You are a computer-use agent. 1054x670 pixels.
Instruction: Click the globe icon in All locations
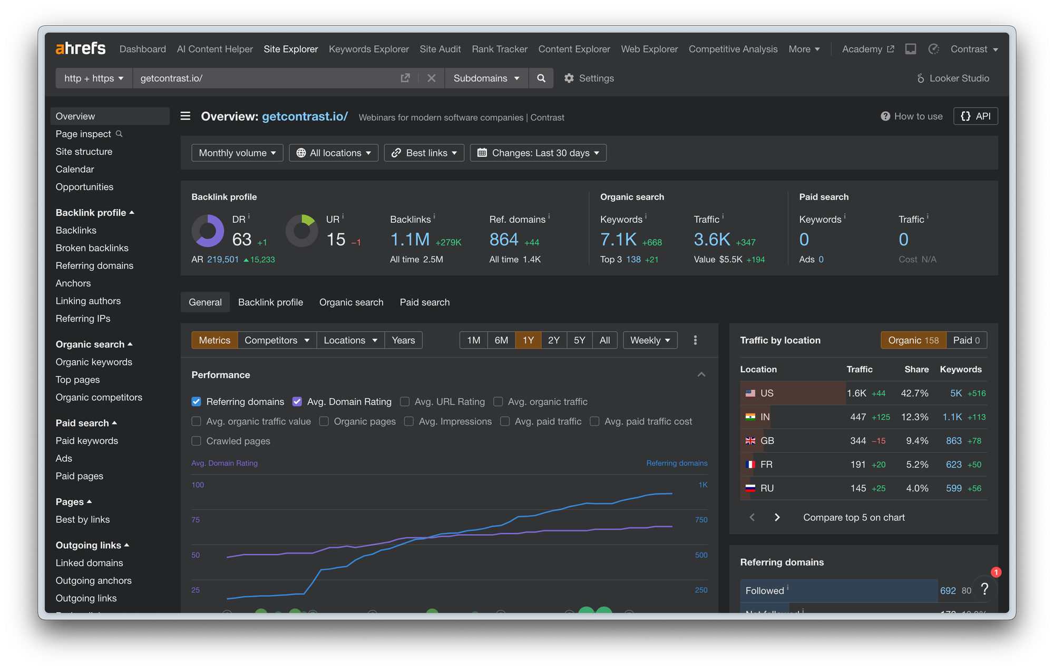coord(301,153)
